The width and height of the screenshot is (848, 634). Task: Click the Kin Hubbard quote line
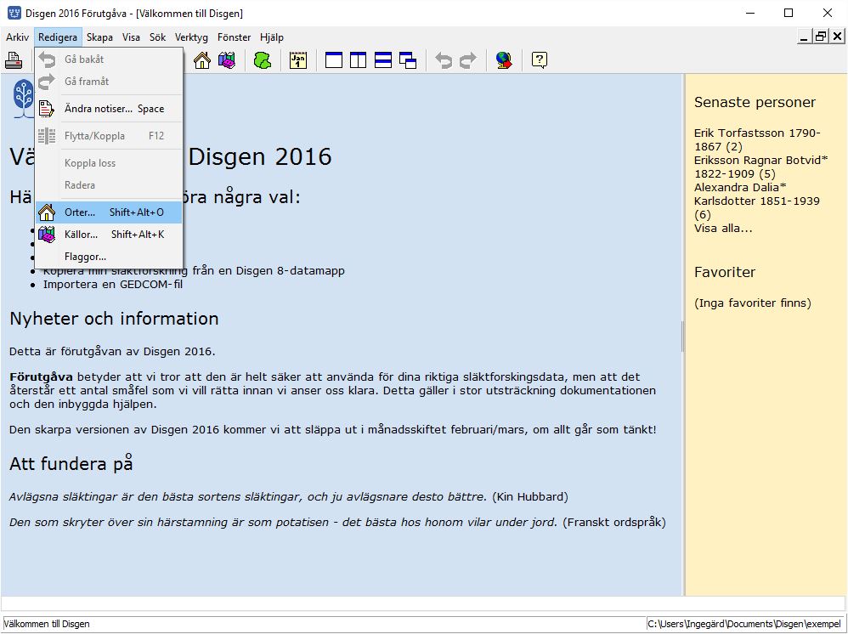(x=289, y=496)
